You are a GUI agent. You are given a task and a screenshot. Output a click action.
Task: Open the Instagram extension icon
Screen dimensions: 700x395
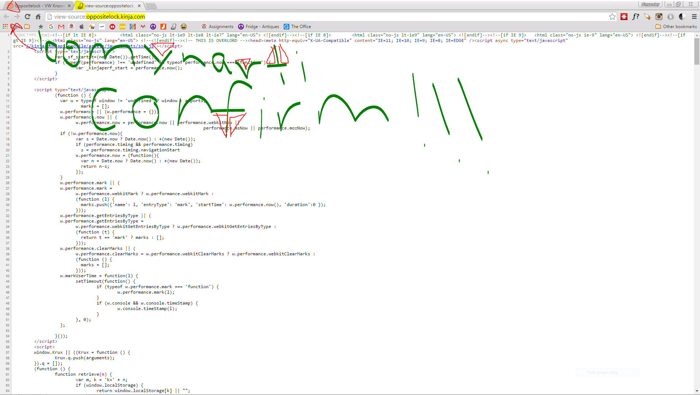click(x=659, y=17)
